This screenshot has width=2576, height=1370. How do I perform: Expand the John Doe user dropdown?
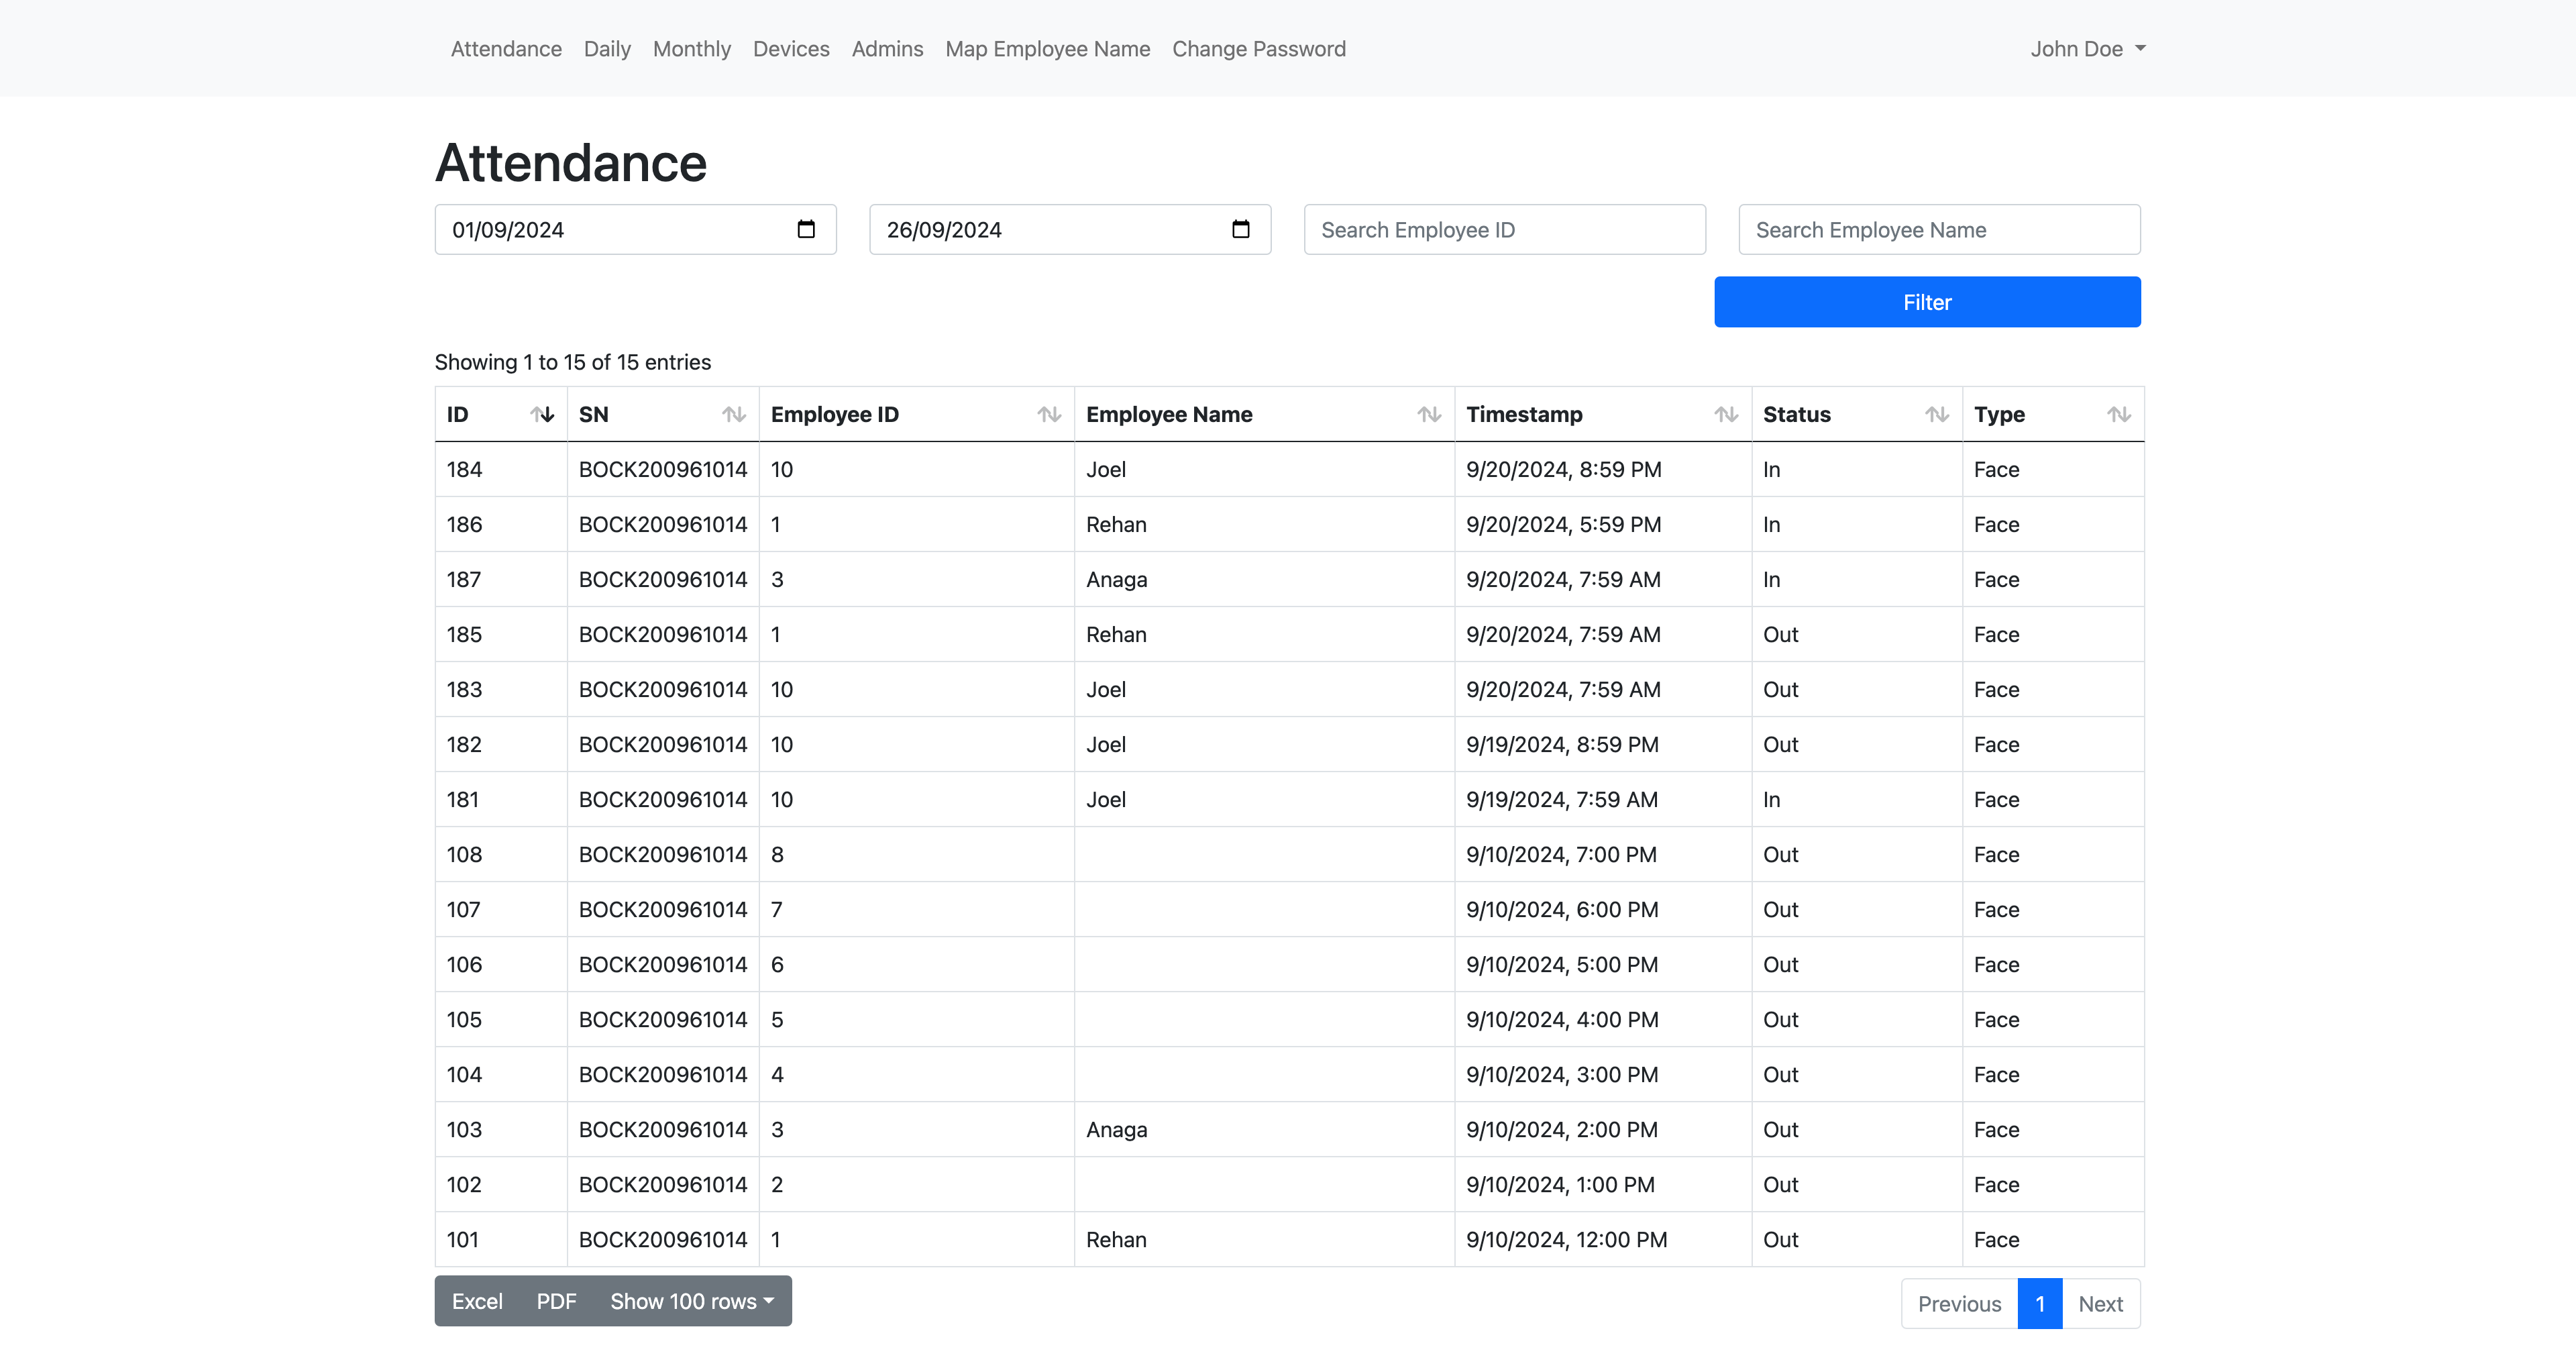pyautogui.click(x=2088, y=49)
